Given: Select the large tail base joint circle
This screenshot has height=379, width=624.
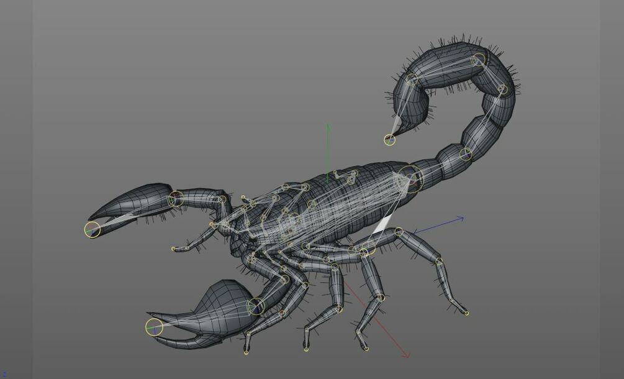Looking at the screenshot, I should (410, 180).
